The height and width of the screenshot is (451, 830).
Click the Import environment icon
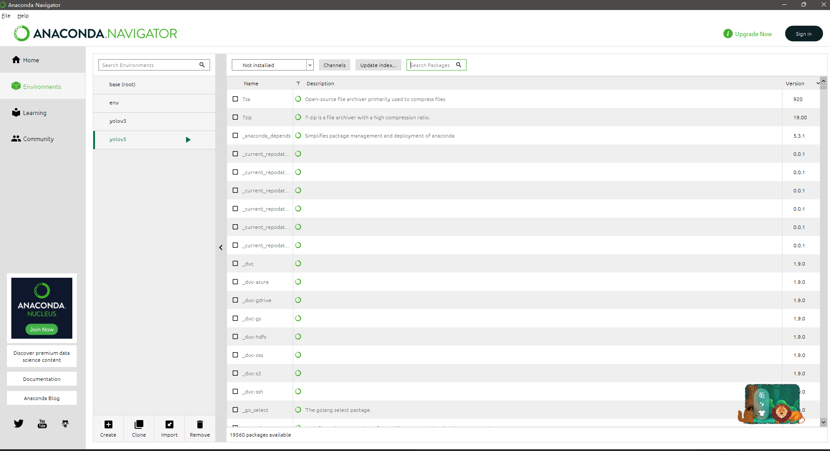tap(169, 424)
